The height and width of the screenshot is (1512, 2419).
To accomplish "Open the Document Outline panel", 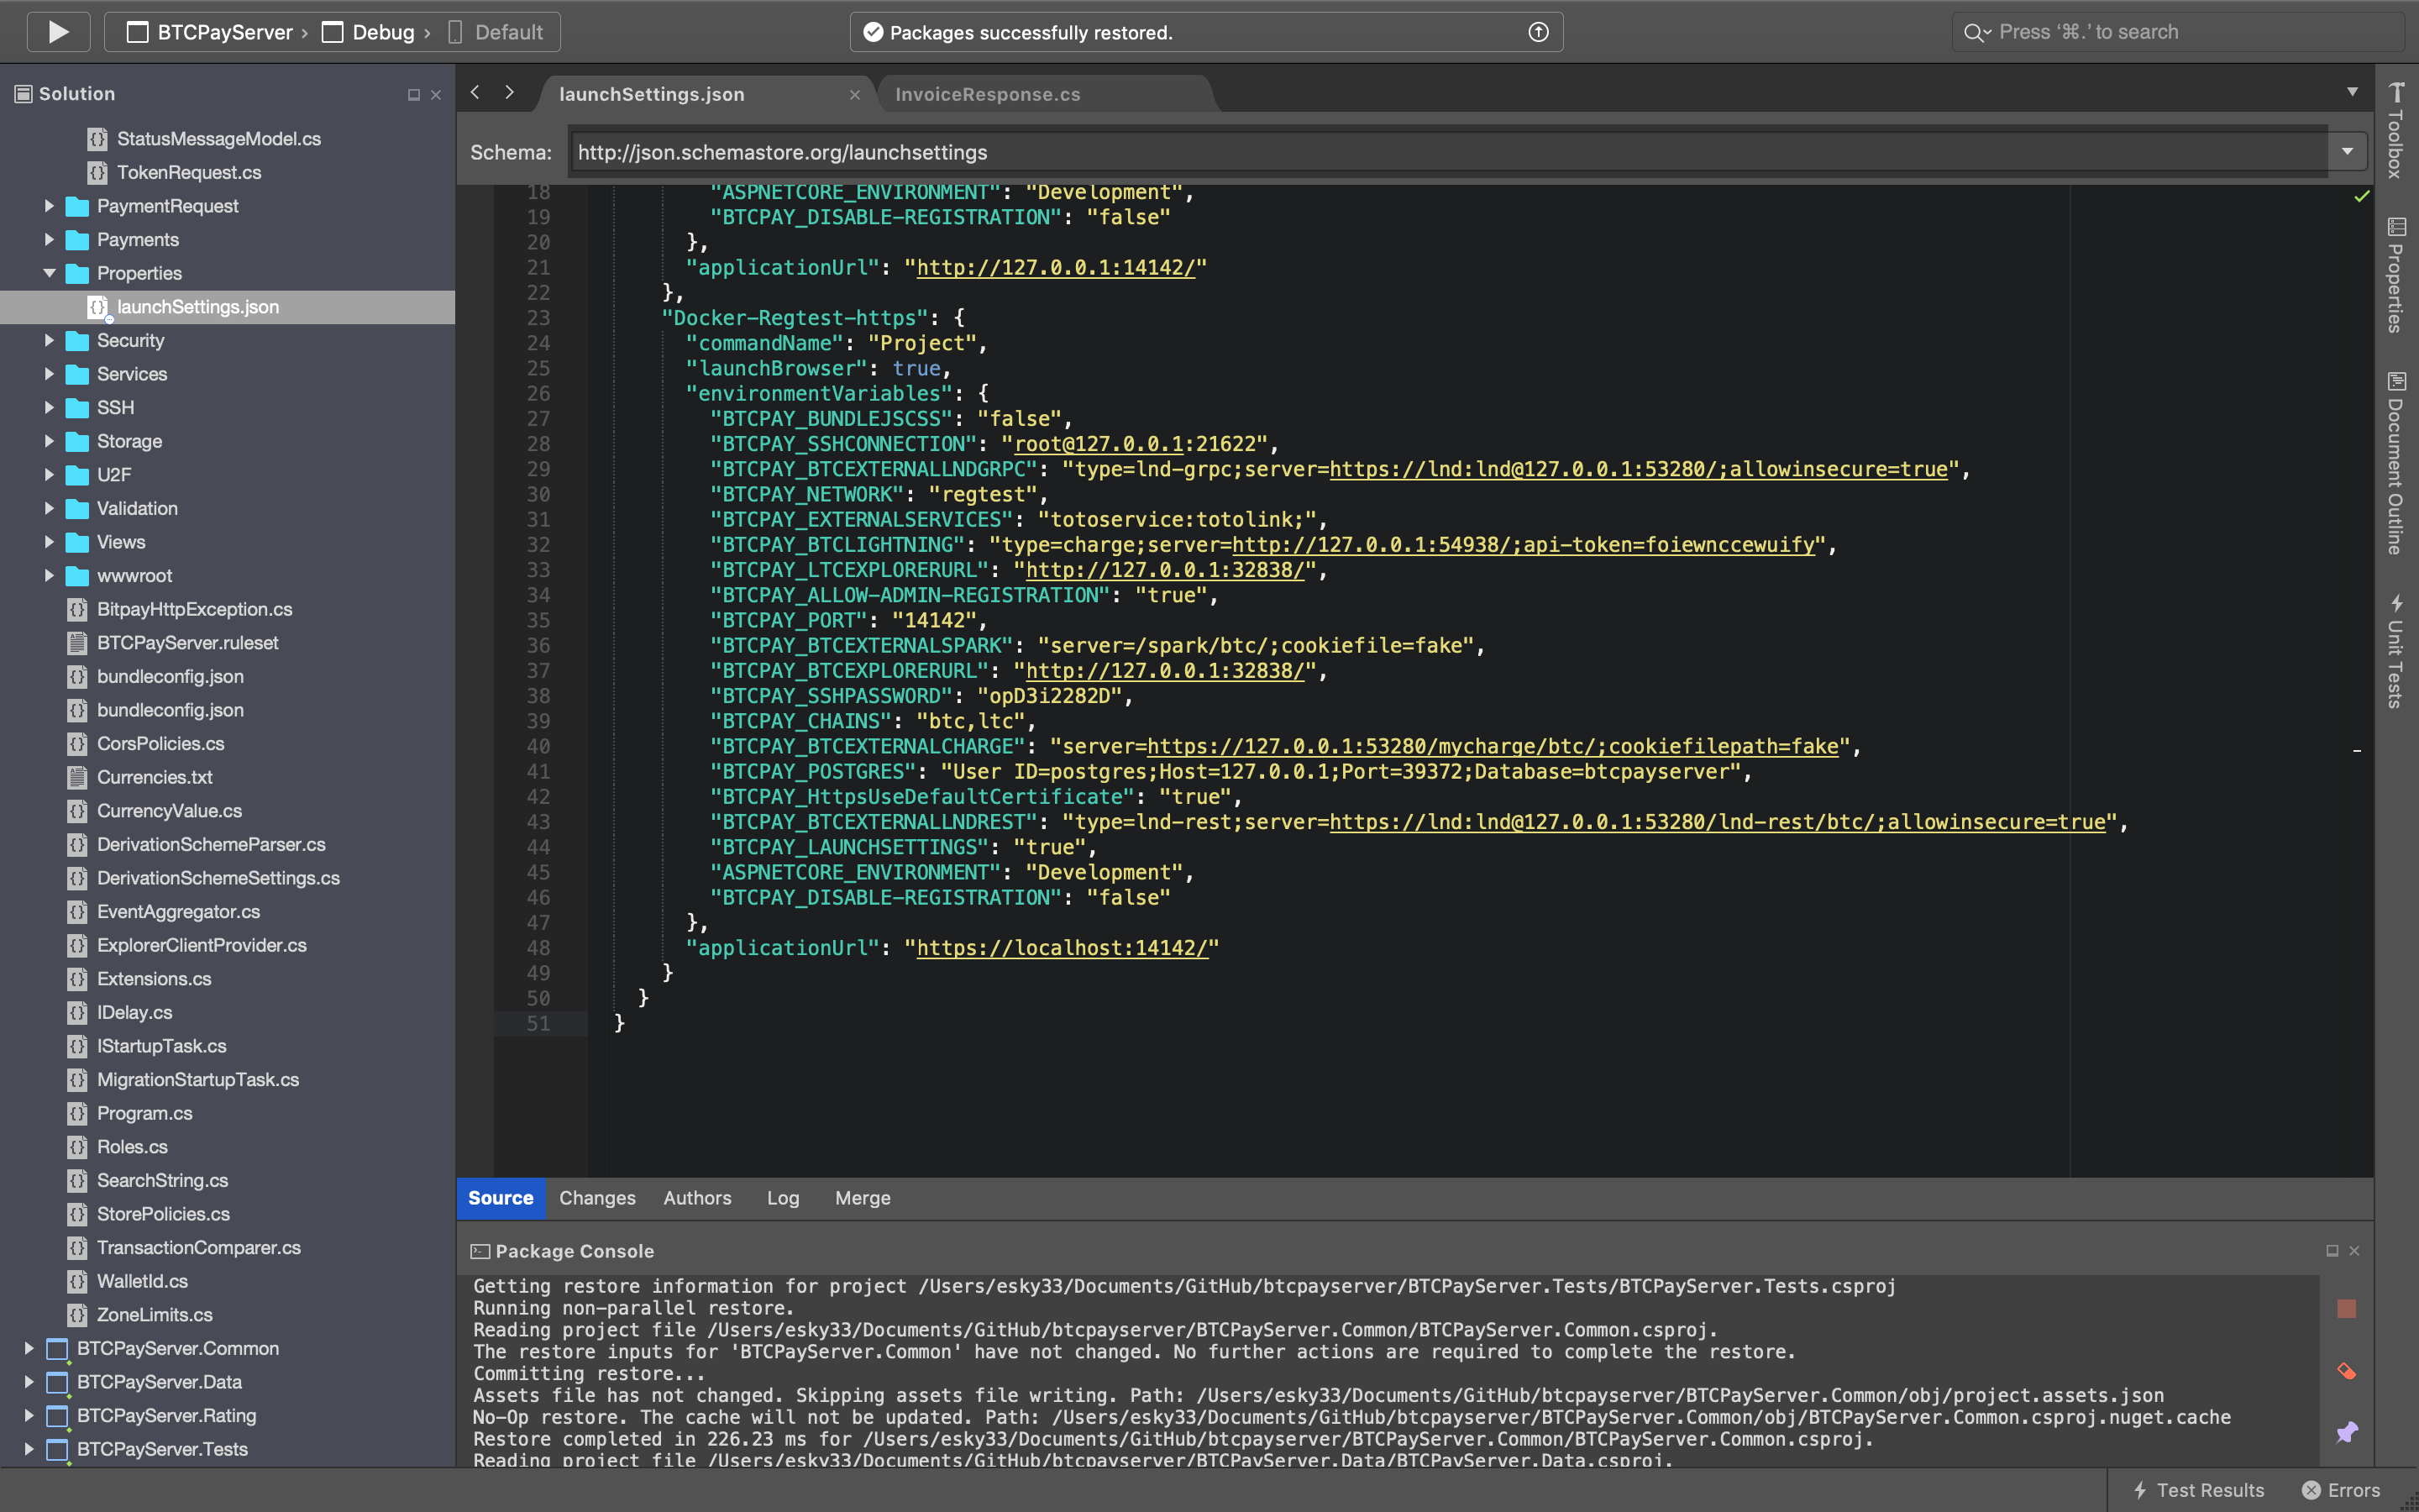I will click(x=2398, y=465).
